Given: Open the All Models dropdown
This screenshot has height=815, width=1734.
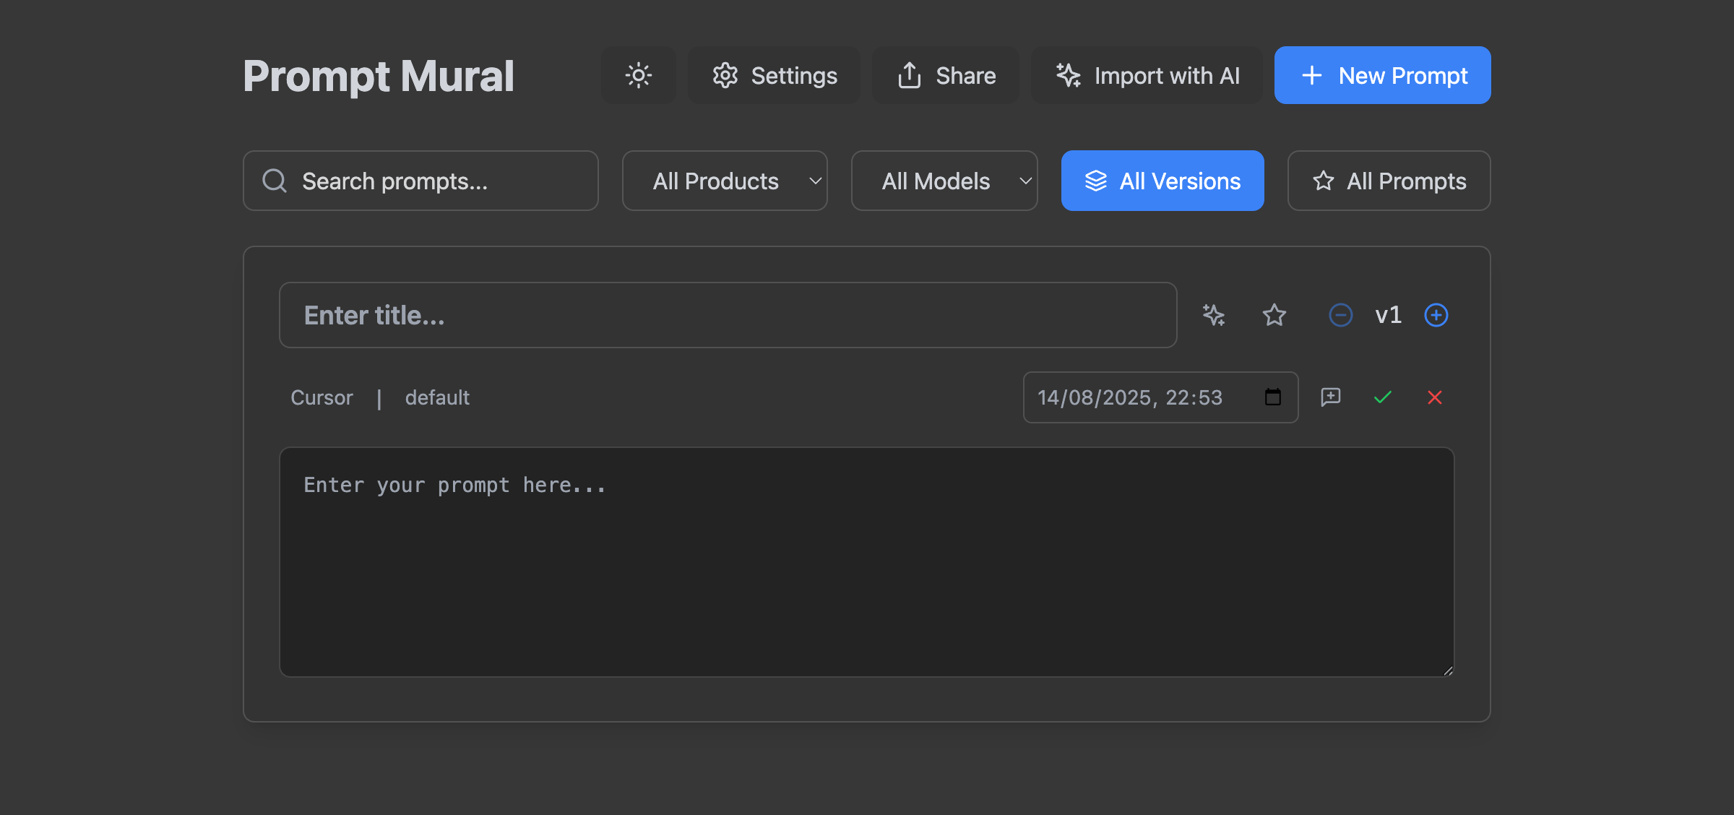Looking at the screenshot, I should [944, 181].
